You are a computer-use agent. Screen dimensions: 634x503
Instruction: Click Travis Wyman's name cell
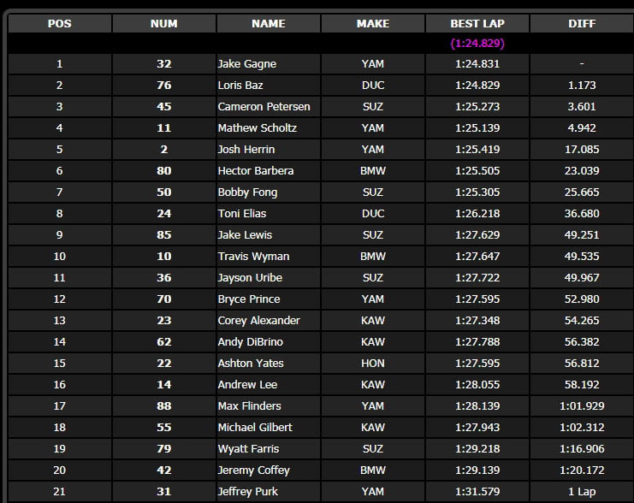269,257
